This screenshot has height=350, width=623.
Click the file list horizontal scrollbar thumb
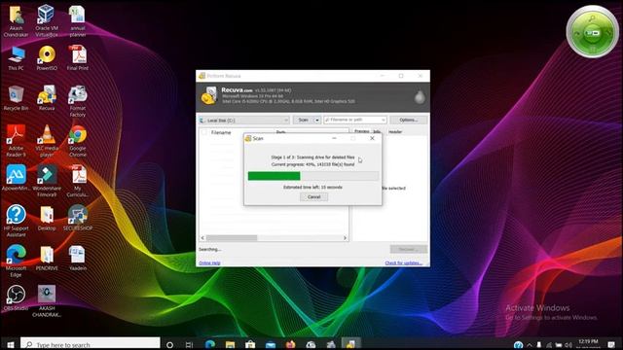click(x=232, y=237)
